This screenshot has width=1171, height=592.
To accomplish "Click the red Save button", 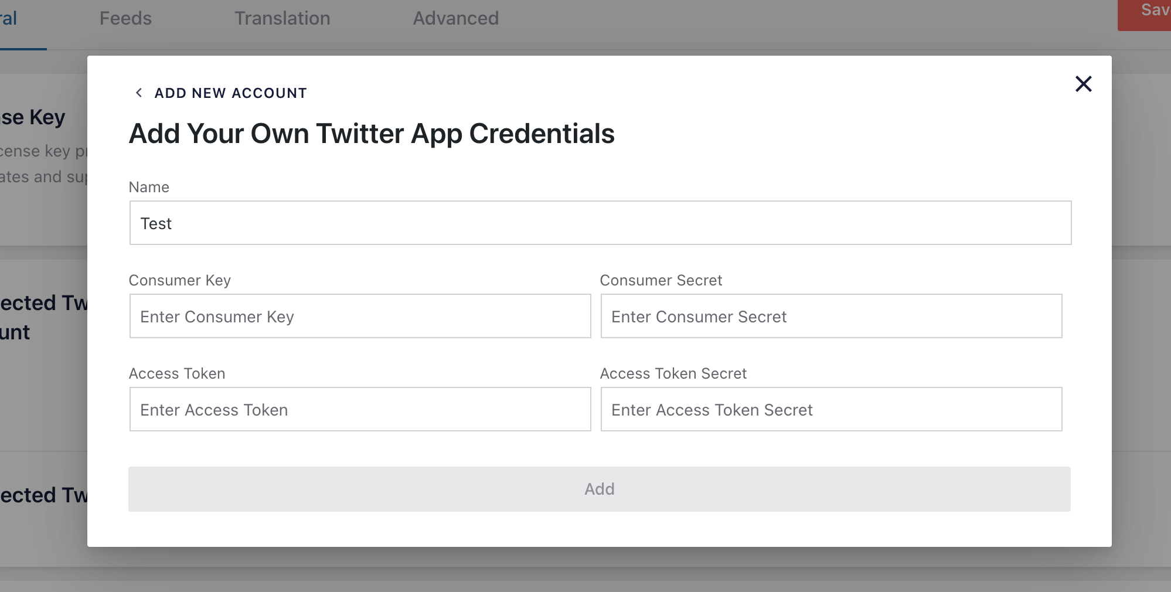I will [1149, 12].
